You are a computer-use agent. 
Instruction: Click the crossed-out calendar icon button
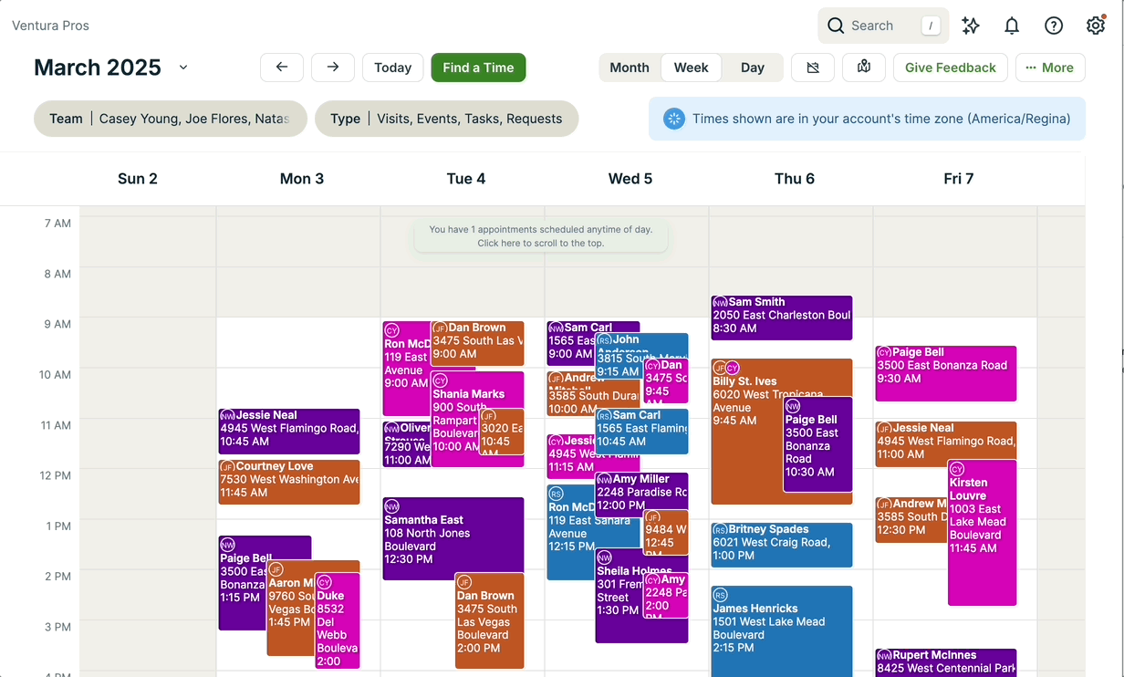(x=813, y=68)
